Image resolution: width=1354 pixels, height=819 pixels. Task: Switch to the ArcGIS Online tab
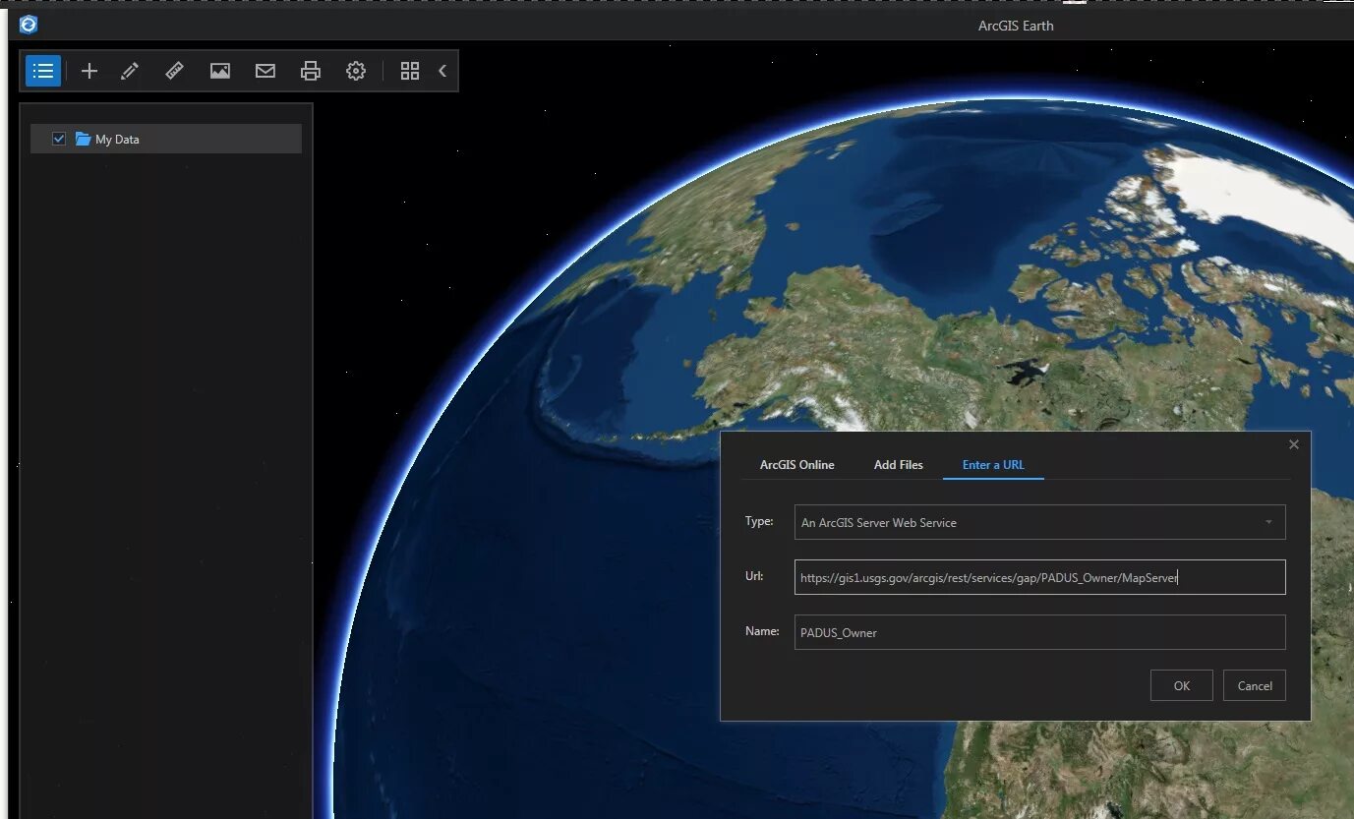(x=796, y=465)
